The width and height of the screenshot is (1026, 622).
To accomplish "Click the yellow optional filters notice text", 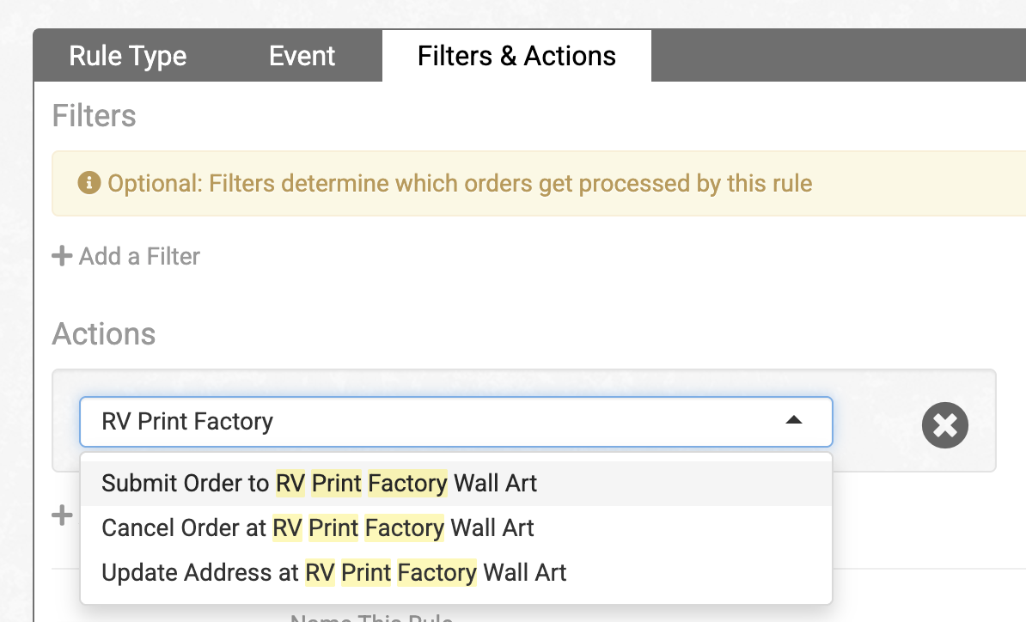I will click(x=460, y=183).
